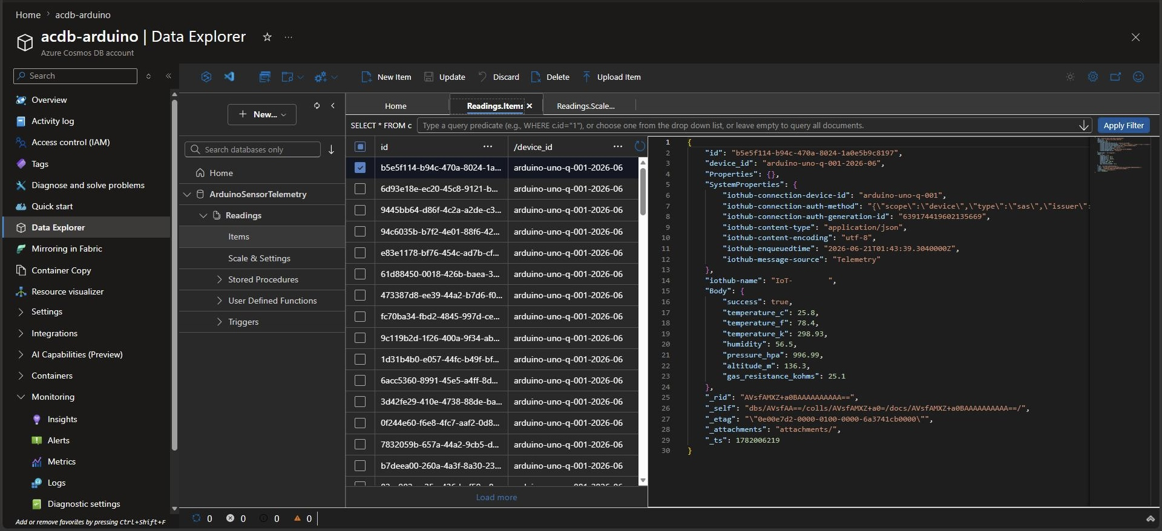Screen dimensions: 1162x531
Task: Open Insights under Monitoring
Action: point(62,419)
